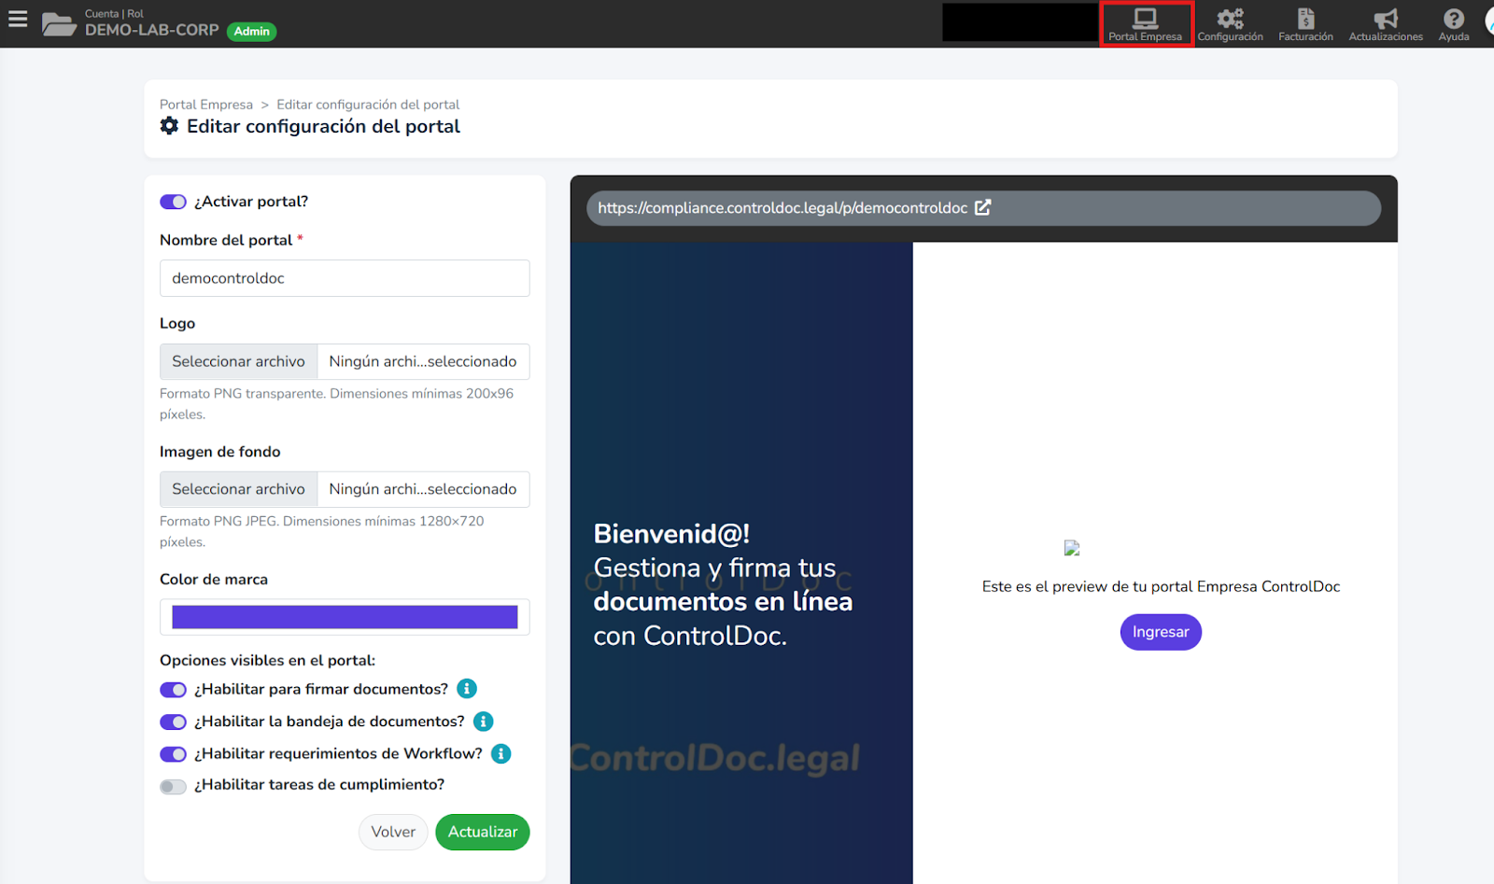Click Editar configuración del portal breadcrumb text

368,105
